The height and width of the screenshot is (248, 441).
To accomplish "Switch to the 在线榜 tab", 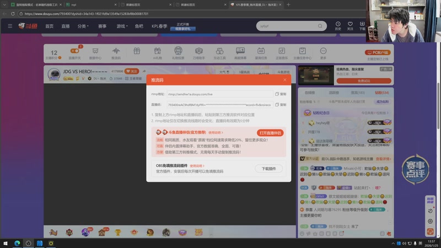I will pos(310,93).
